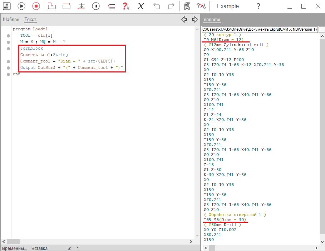Click the Undo arrow

click(x=157, y=6)
